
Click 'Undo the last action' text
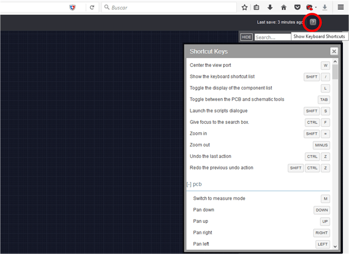pyautogui.click(x=210, y=157)
